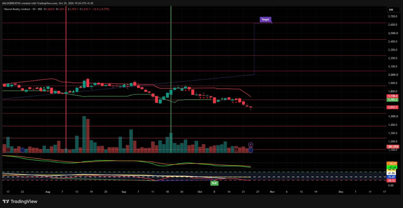The width and height of the screenshot is (403, 208).
Task: Click the earnings E marker near July 17
Action: [x=8, y=150]
